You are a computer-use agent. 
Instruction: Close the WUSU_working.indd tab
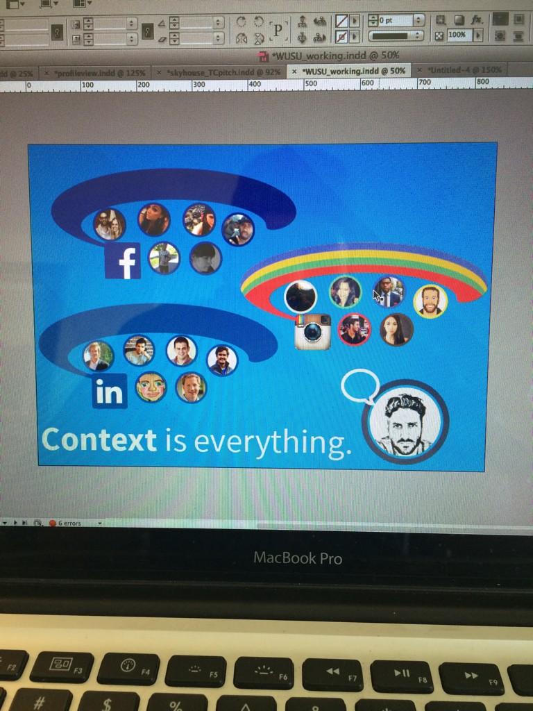(x=294, y=72)
